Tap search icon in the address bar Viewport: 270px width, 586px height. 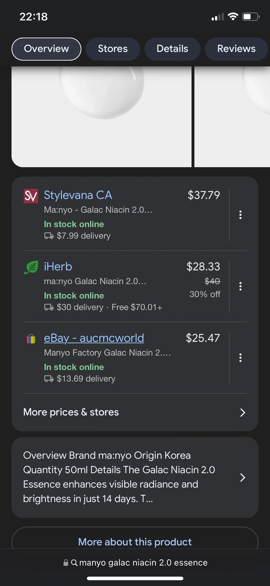[74, 563]
